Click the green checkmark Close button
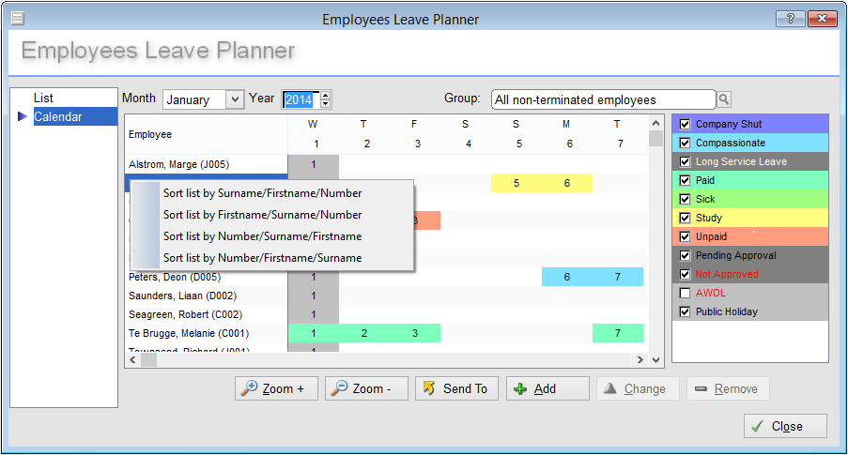Viewport: 848px width, 455px height. pyautogui.click(x=785, y=426)
